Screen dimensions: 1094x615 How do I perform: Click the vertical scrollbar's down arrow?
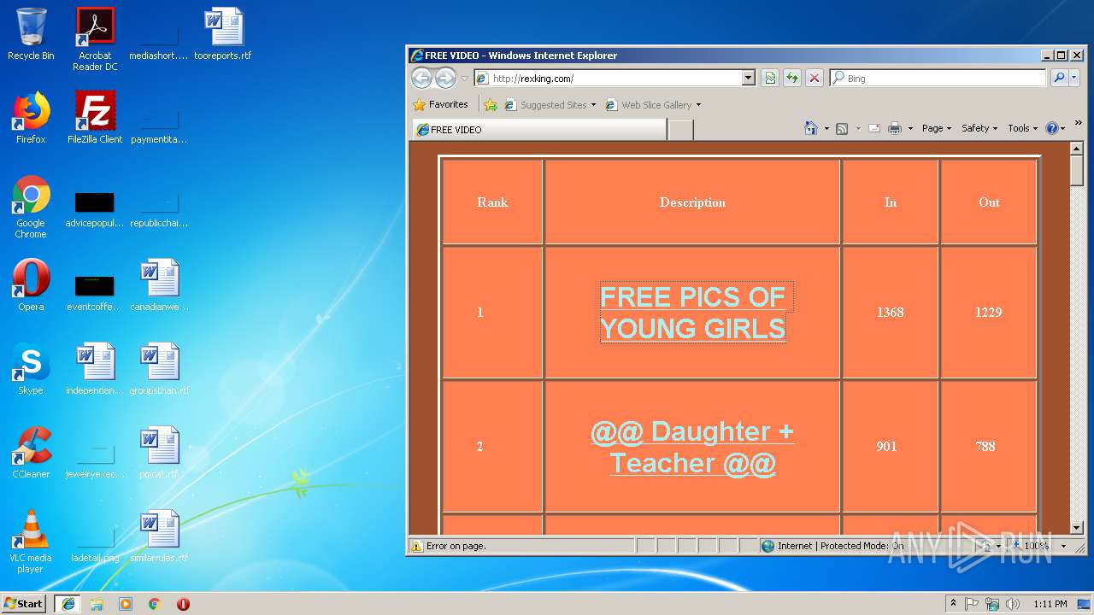(1077, 528)
